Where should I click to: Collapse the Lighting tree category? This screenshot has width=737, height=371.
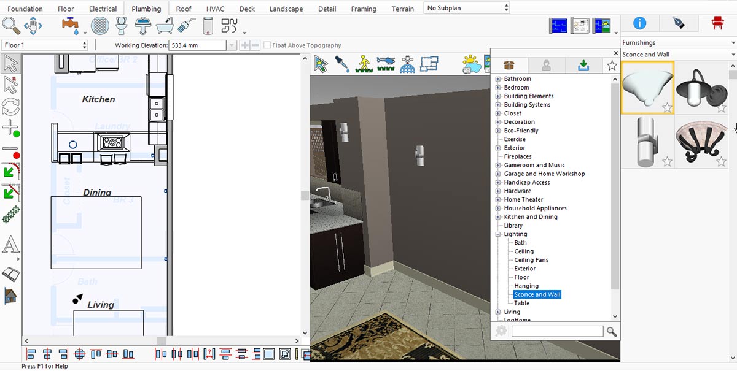coord(498,234)
